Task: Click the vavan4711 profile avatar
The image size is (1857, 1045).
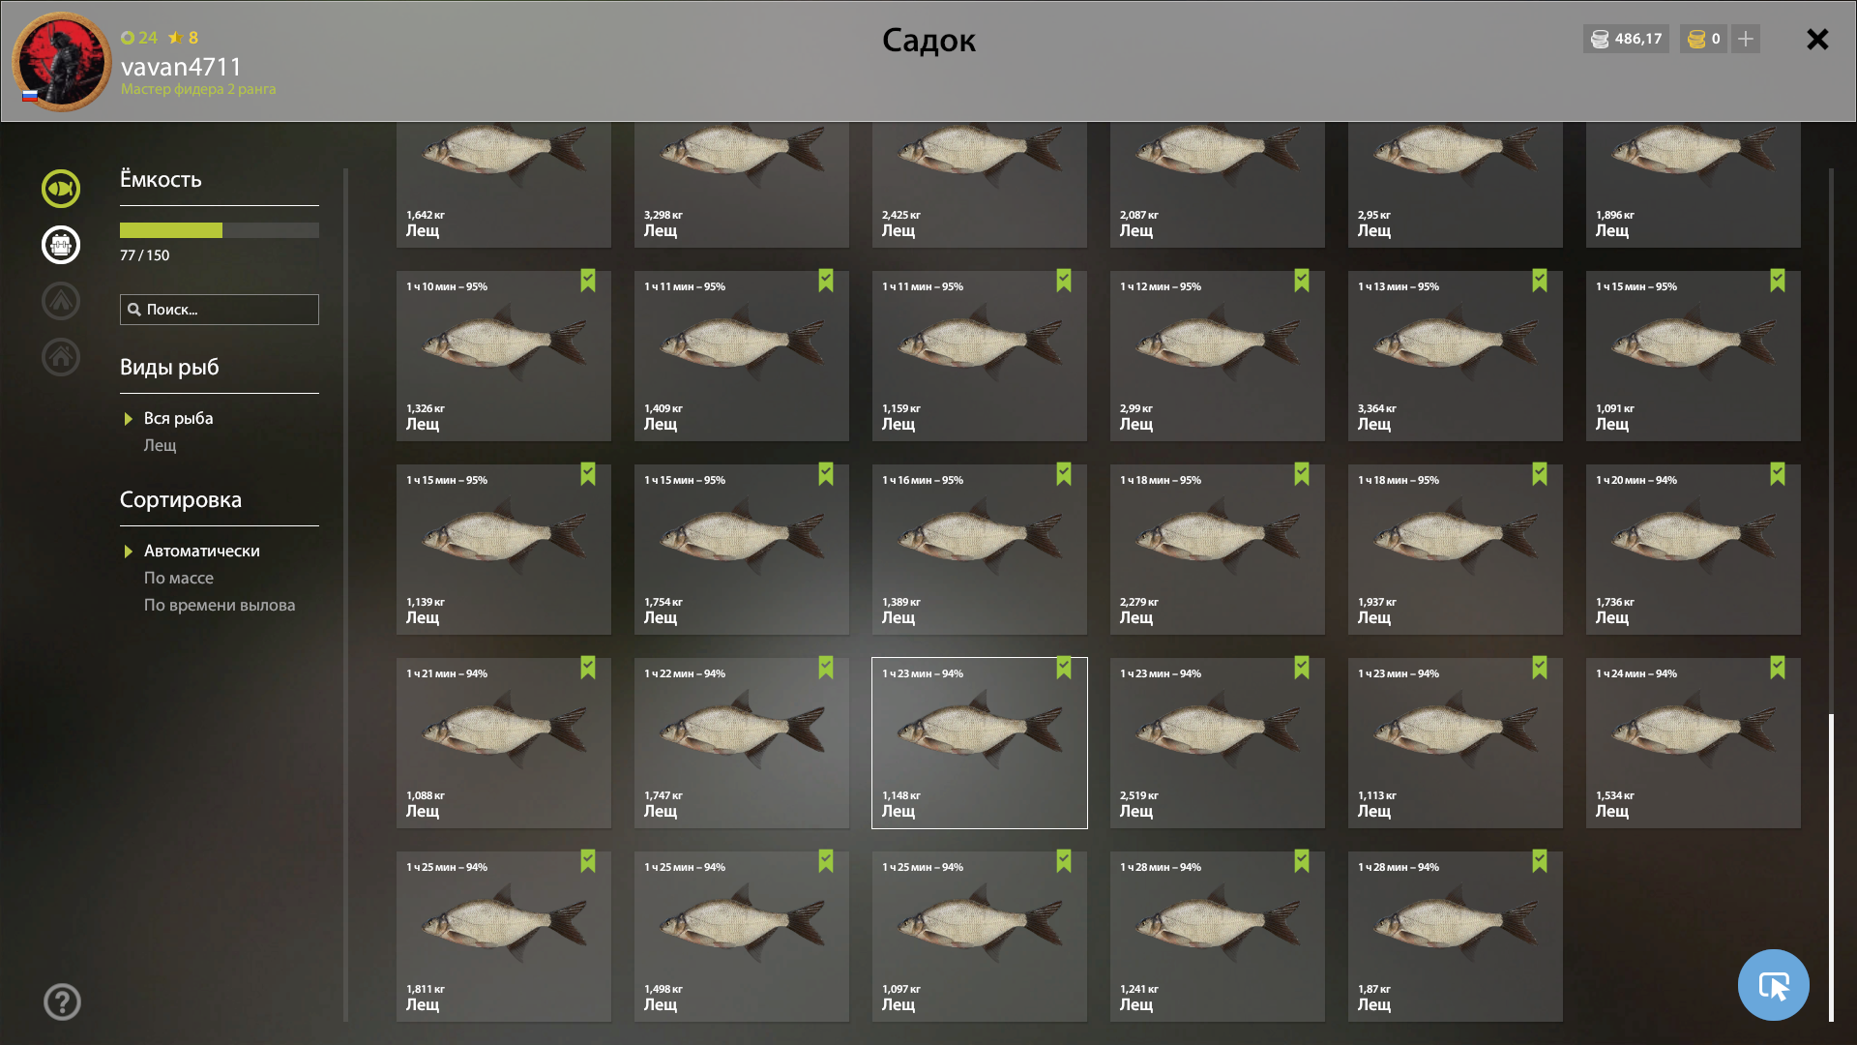Action: pos(61,61)
